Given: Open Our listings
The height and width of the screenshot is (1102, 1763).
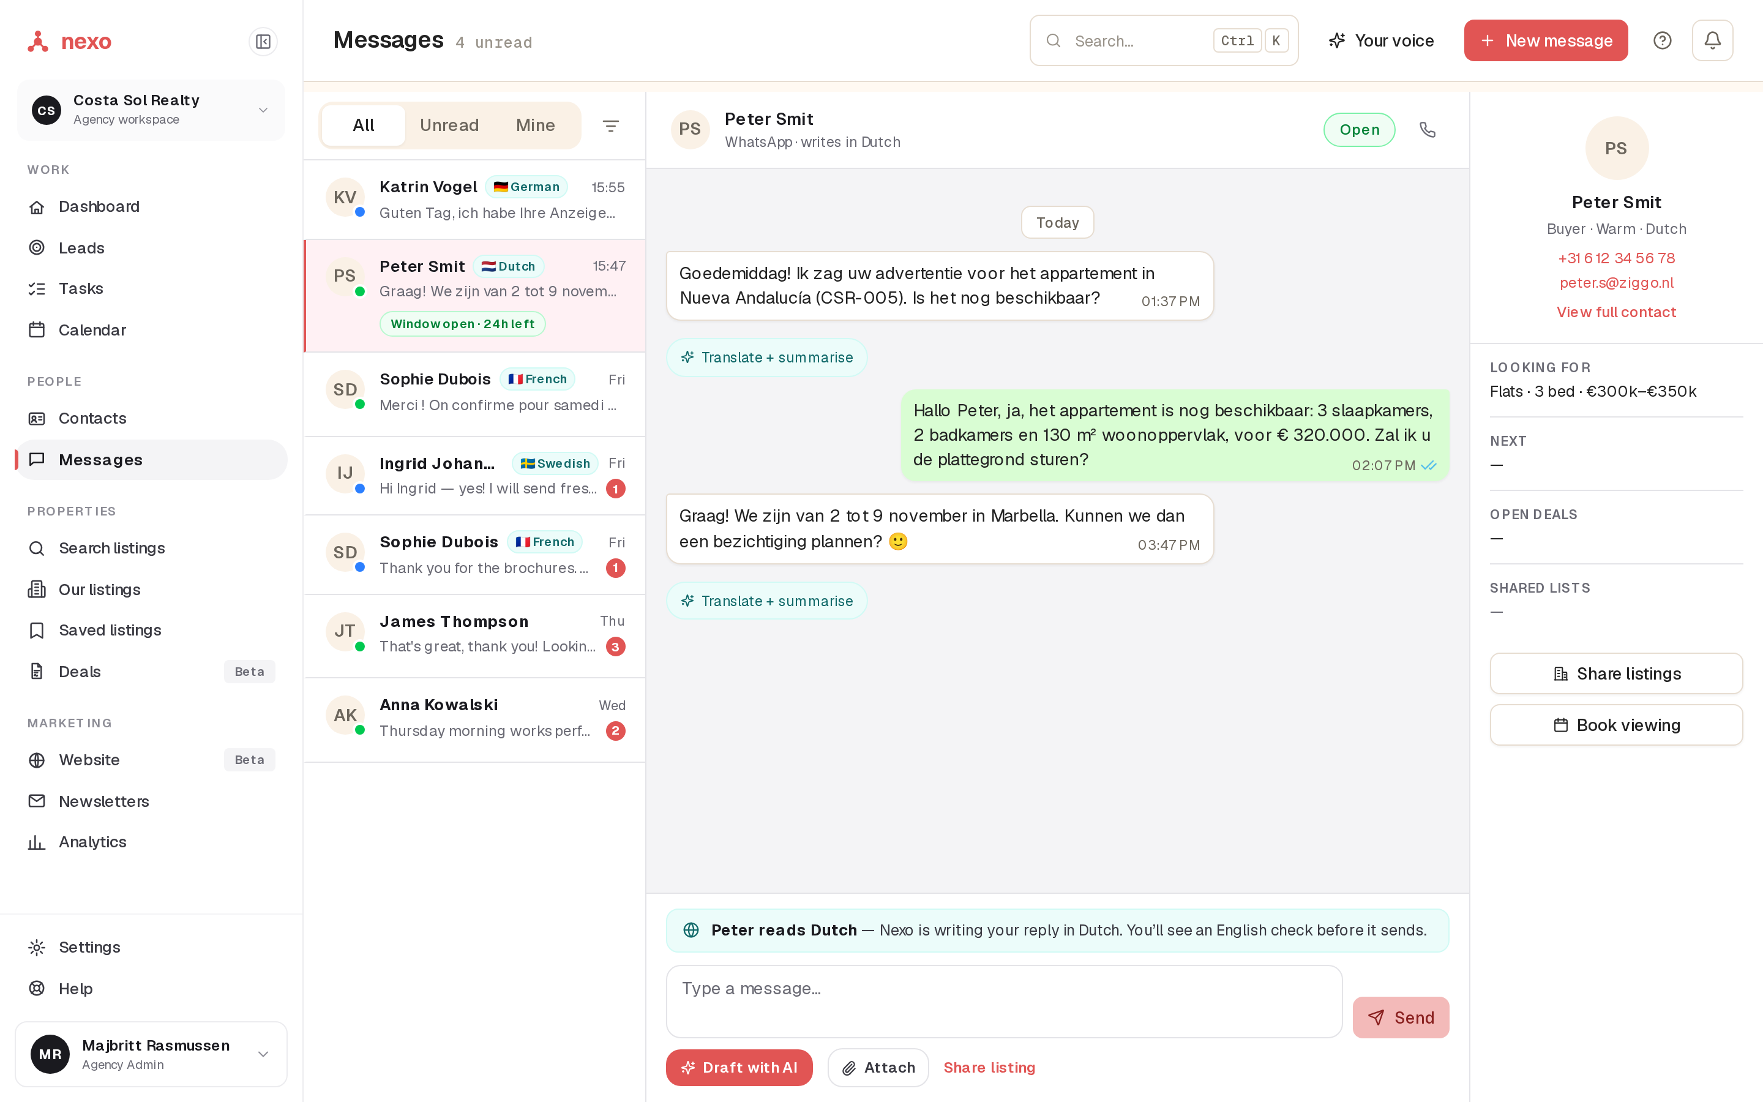Looking at the screenshot, I should pyautogui.click(x=152, y=590).
